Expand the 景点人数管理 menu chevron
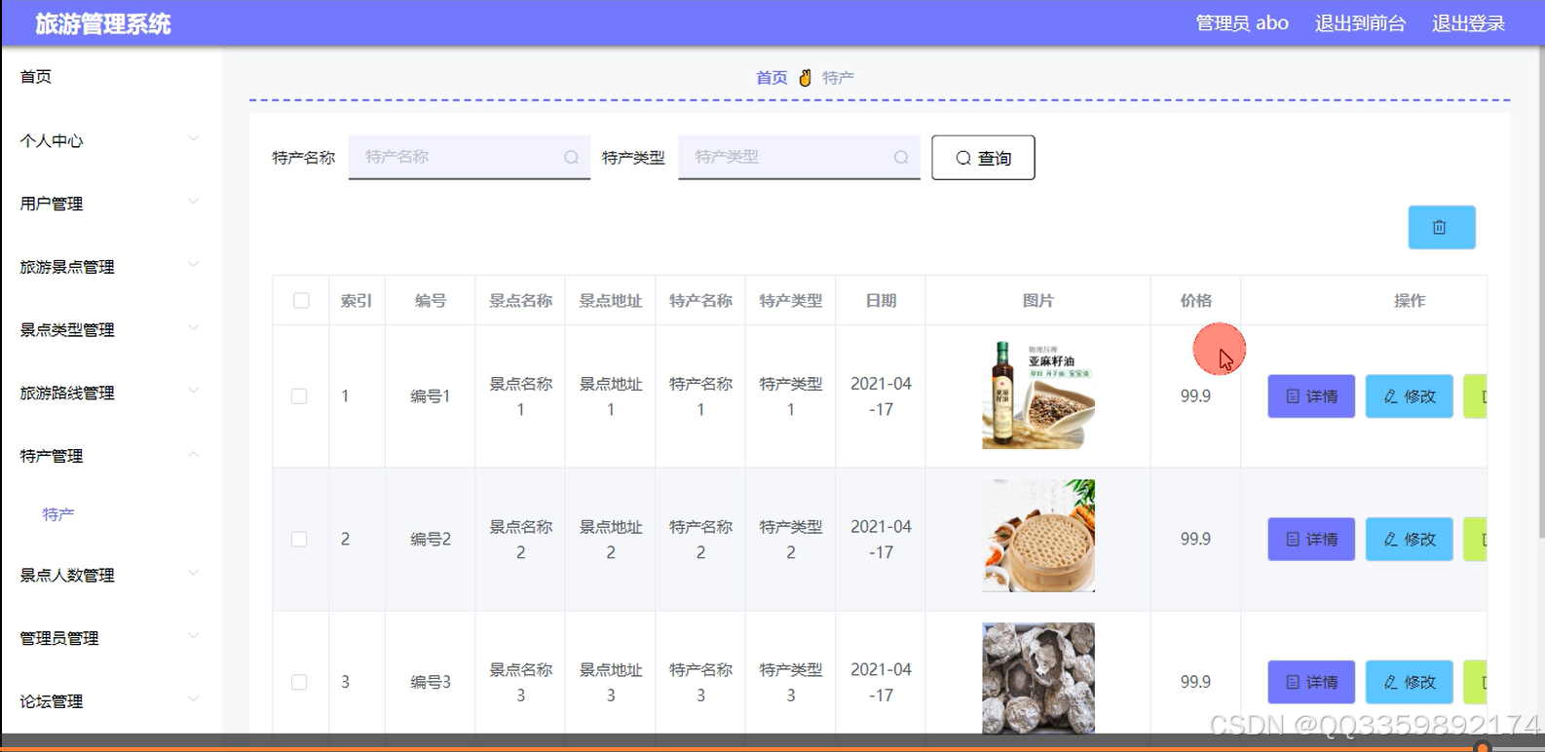1545x752 pixels. tap(193, 573)
